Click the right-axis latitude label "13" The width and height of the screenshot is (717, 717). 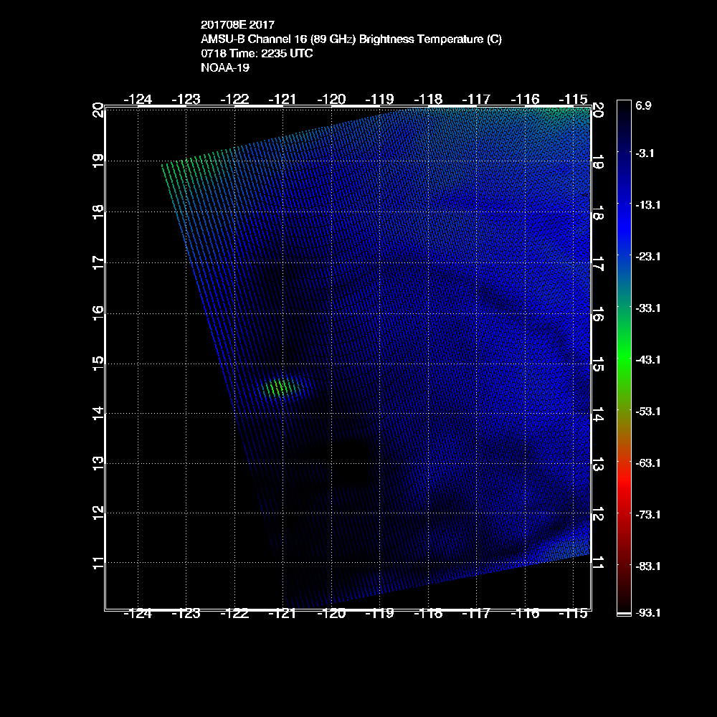pos(598,464)
